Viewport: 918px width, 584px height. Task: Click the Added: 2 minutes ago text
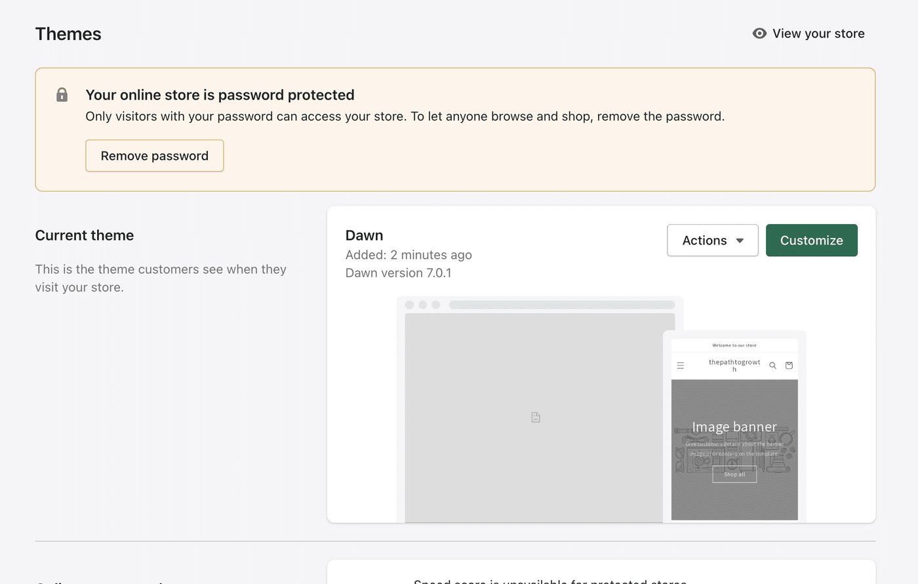(409, 255)
